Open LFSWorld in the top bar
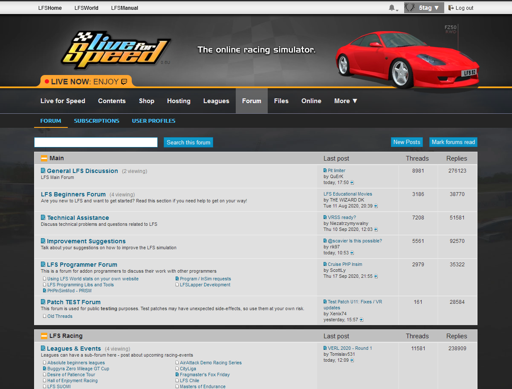Viewport: 512px width, 389px height. point(86,8)
